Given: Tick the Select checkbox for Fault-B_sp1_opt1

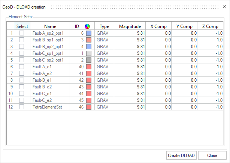Looking at the screenshot, I should coord(22,40).
